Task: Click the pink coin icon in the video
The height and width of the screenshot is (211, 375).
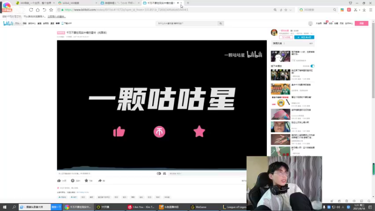Action: click(x=159, y=132)
